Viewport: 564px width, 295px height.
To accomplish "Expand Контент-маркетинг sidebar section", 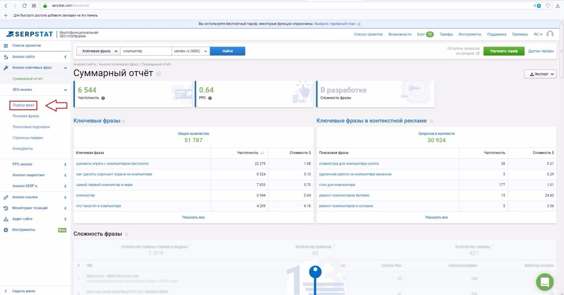I will tap(66, 175).
